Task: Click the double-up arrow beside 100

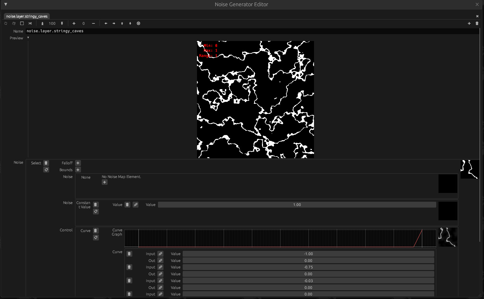Action: (42, 23)
